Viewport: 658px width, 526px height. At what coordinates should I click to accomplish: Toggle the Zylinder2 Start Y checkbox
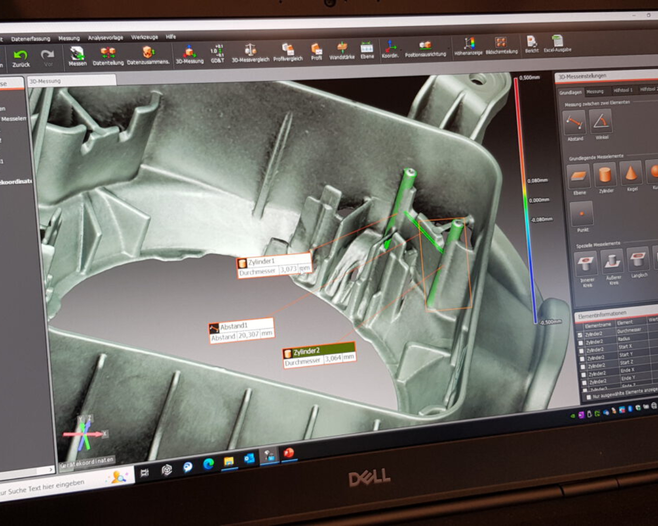(x=582, y=359)
